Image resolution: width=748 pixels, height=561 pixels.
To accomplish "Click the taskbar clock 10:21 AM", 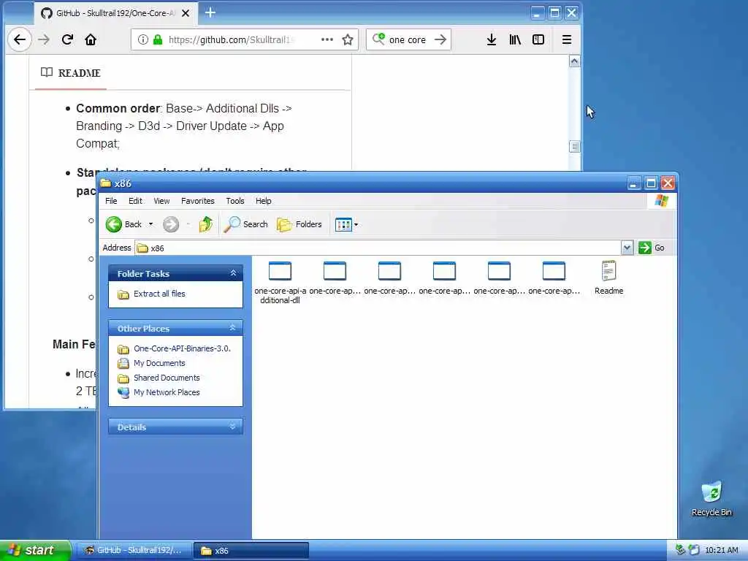I will pyautogui.click(x=722, y=551).
